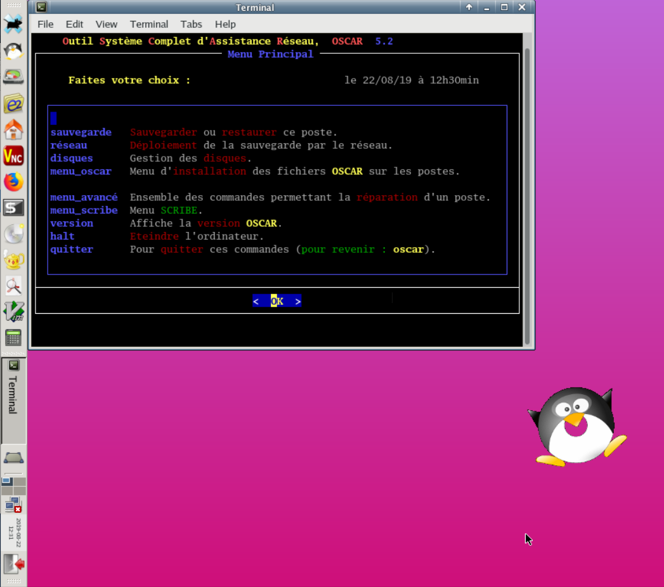Click the Xfce mouse menu icon
The image size is (664, 587).
click(13, 24)
